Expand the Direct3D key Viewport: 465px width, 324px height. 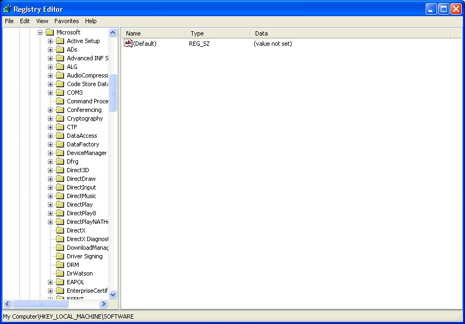click(x=50, y=170)
